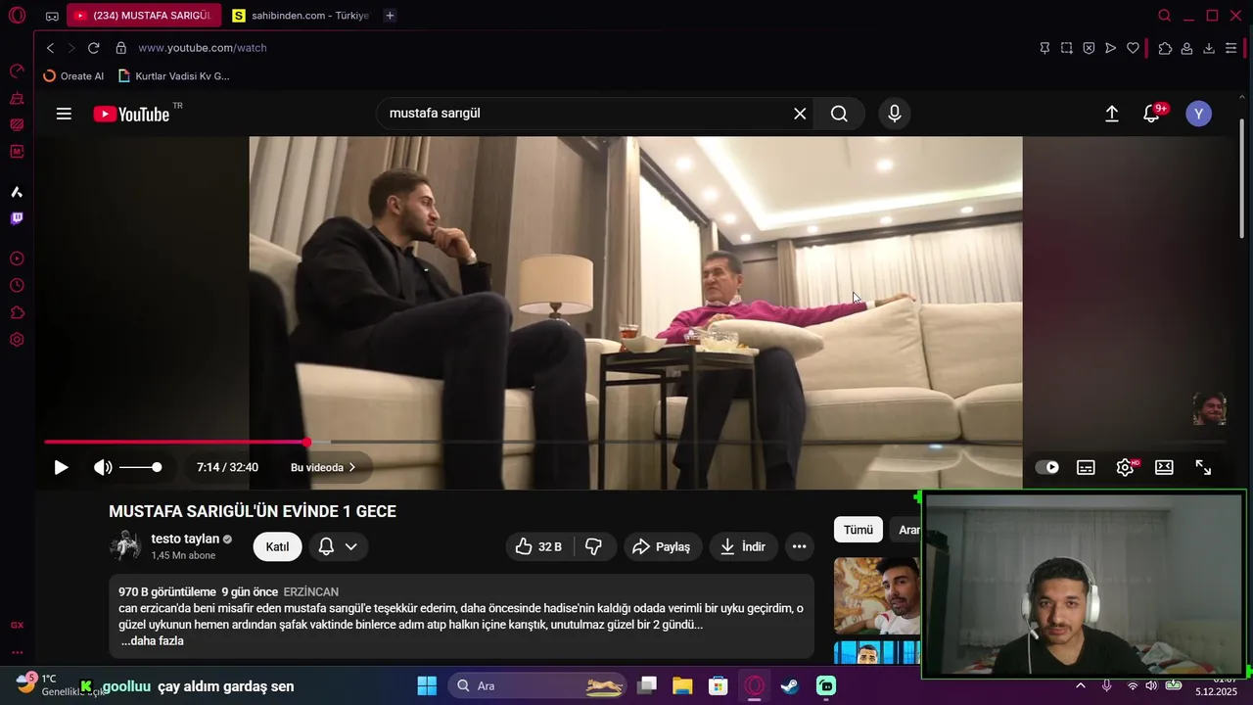Select the 'Tümü' filter chip

coord(859,530)
